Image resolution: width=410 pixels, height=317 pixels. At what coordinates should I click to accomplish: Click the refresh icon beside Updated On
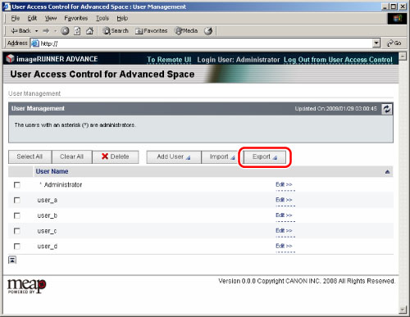click(x=387, y=109)
